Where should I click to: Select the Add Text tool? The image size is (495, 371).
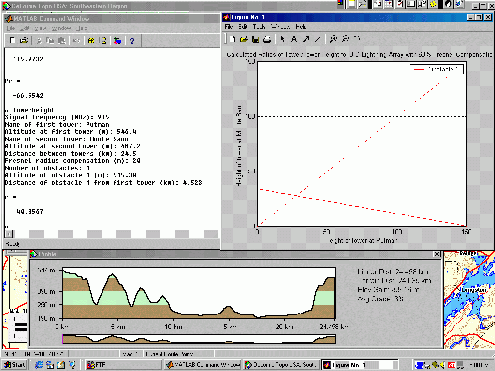(294, 39)
